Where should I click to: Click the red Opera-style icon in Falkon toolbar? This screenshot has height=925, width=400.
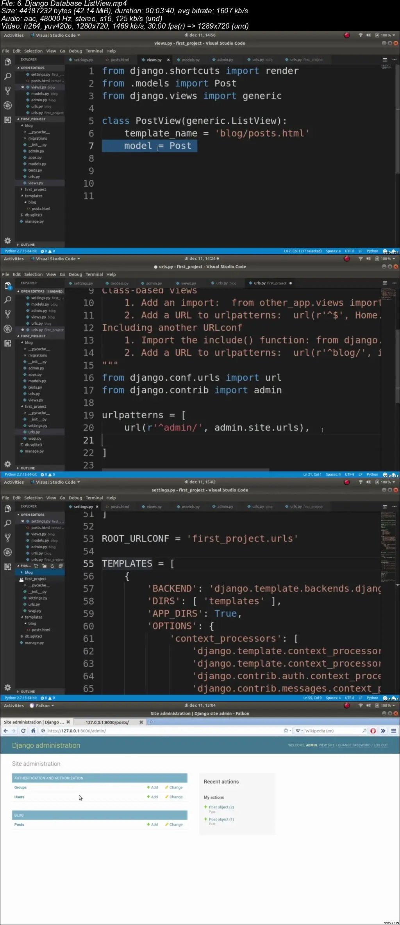[x=373, y=731]
